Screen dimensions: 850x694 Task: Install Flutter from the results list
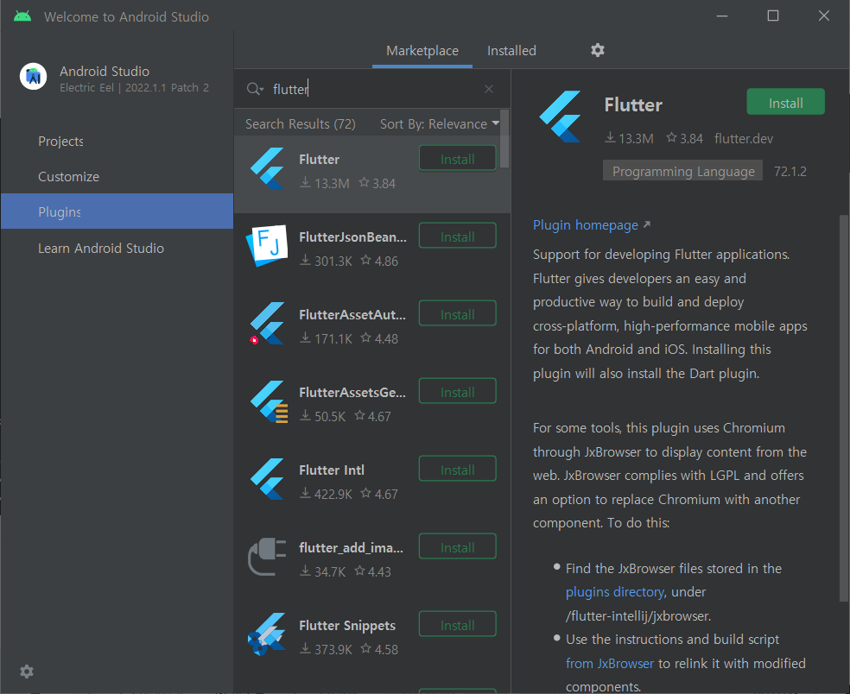(458, 159)
